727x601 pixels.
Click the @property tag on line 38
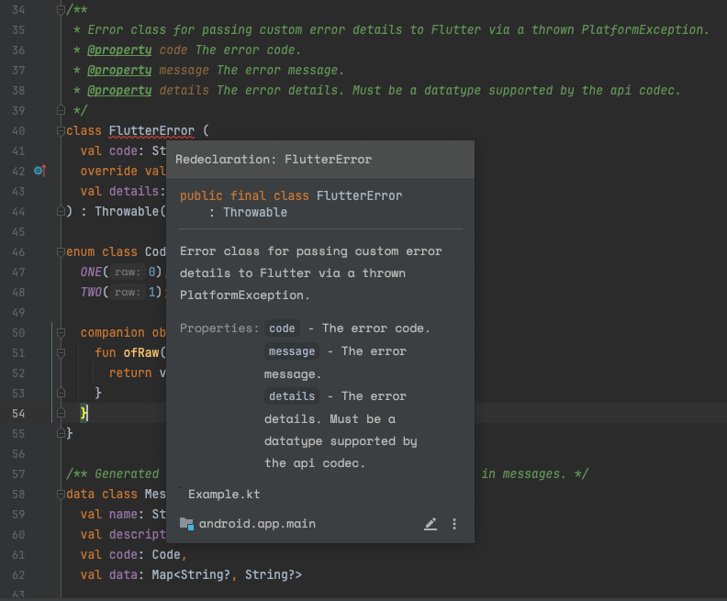119,90
